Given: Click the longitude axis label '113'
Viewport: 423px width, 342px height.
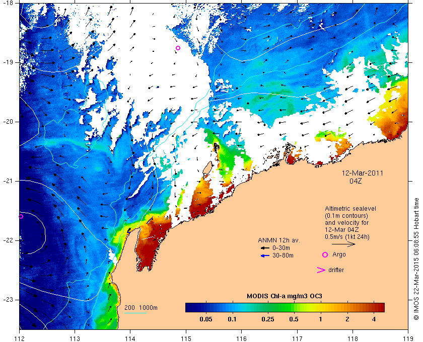Looking at the screenshot, I should (x=75, y=339).
